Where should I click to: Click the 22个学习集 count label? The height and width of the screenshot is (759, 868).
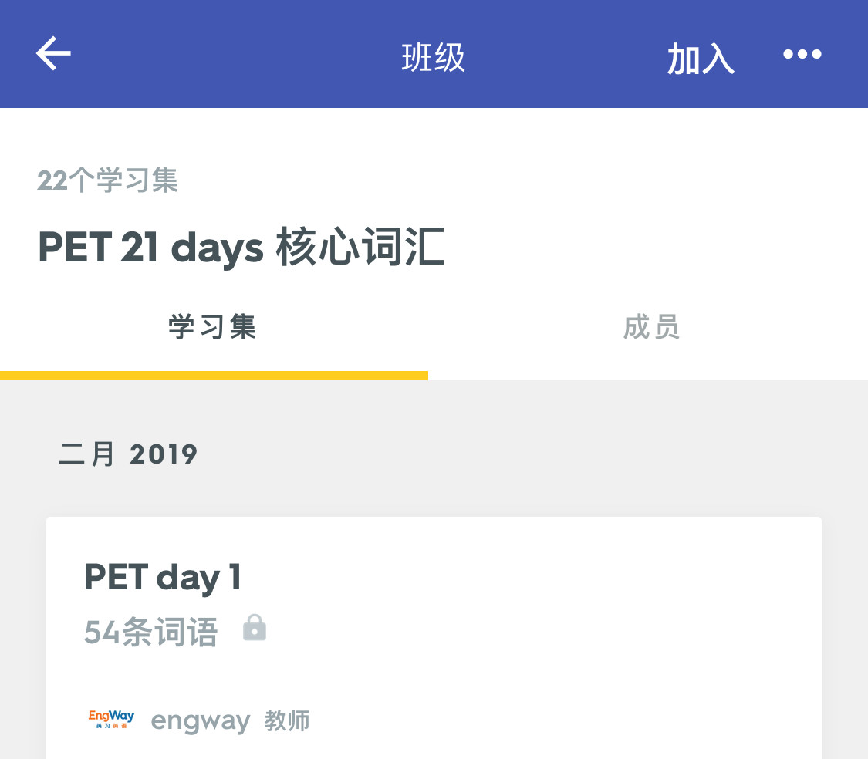pyautogui.click(x=108, y=180)
